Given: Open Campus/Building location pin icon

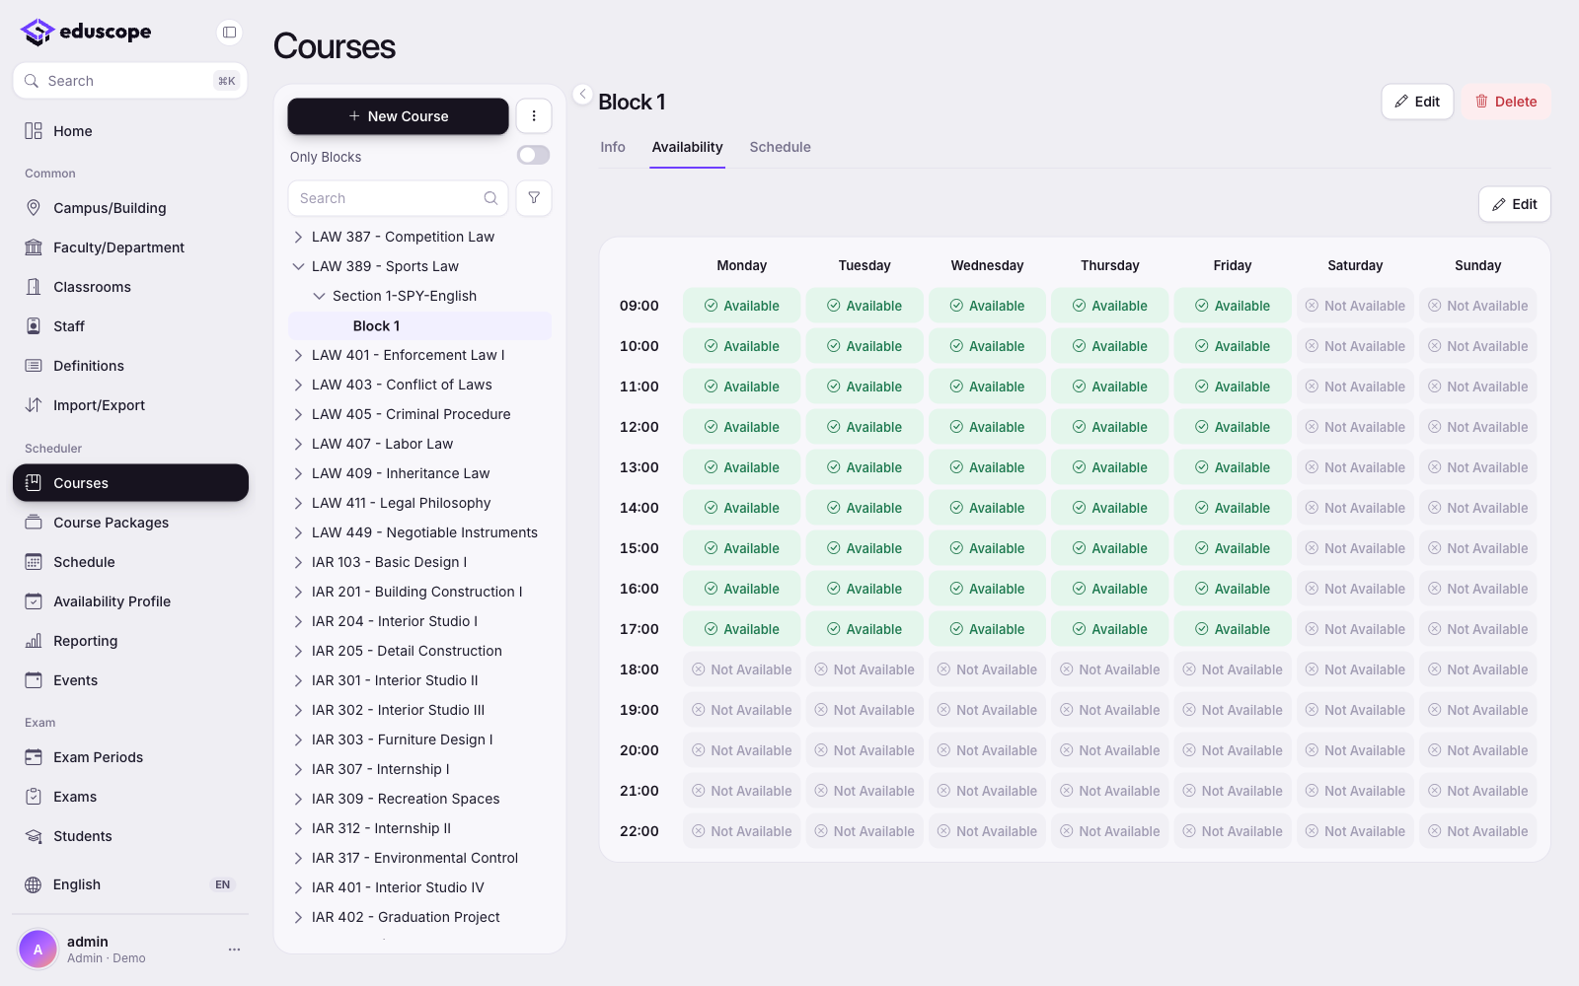Looking at the screenshot, I should coord(34,208).
